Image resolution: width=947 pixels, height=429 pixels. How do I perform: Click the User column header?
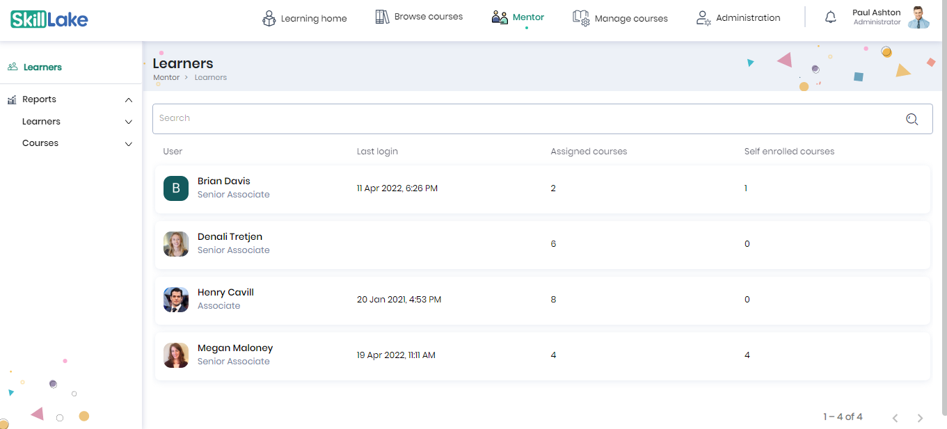173,151
